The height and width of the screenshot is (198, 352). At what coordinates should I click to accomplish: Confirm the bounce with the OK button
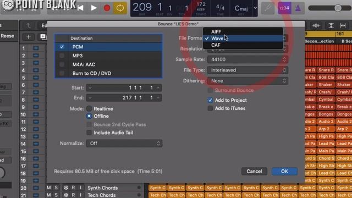click(x=284, y=171)
